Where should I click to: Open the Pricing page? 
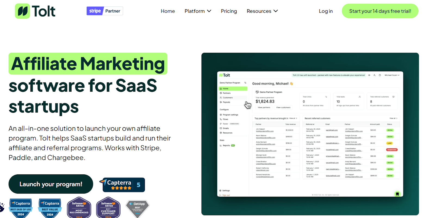[x=229, y=11]
